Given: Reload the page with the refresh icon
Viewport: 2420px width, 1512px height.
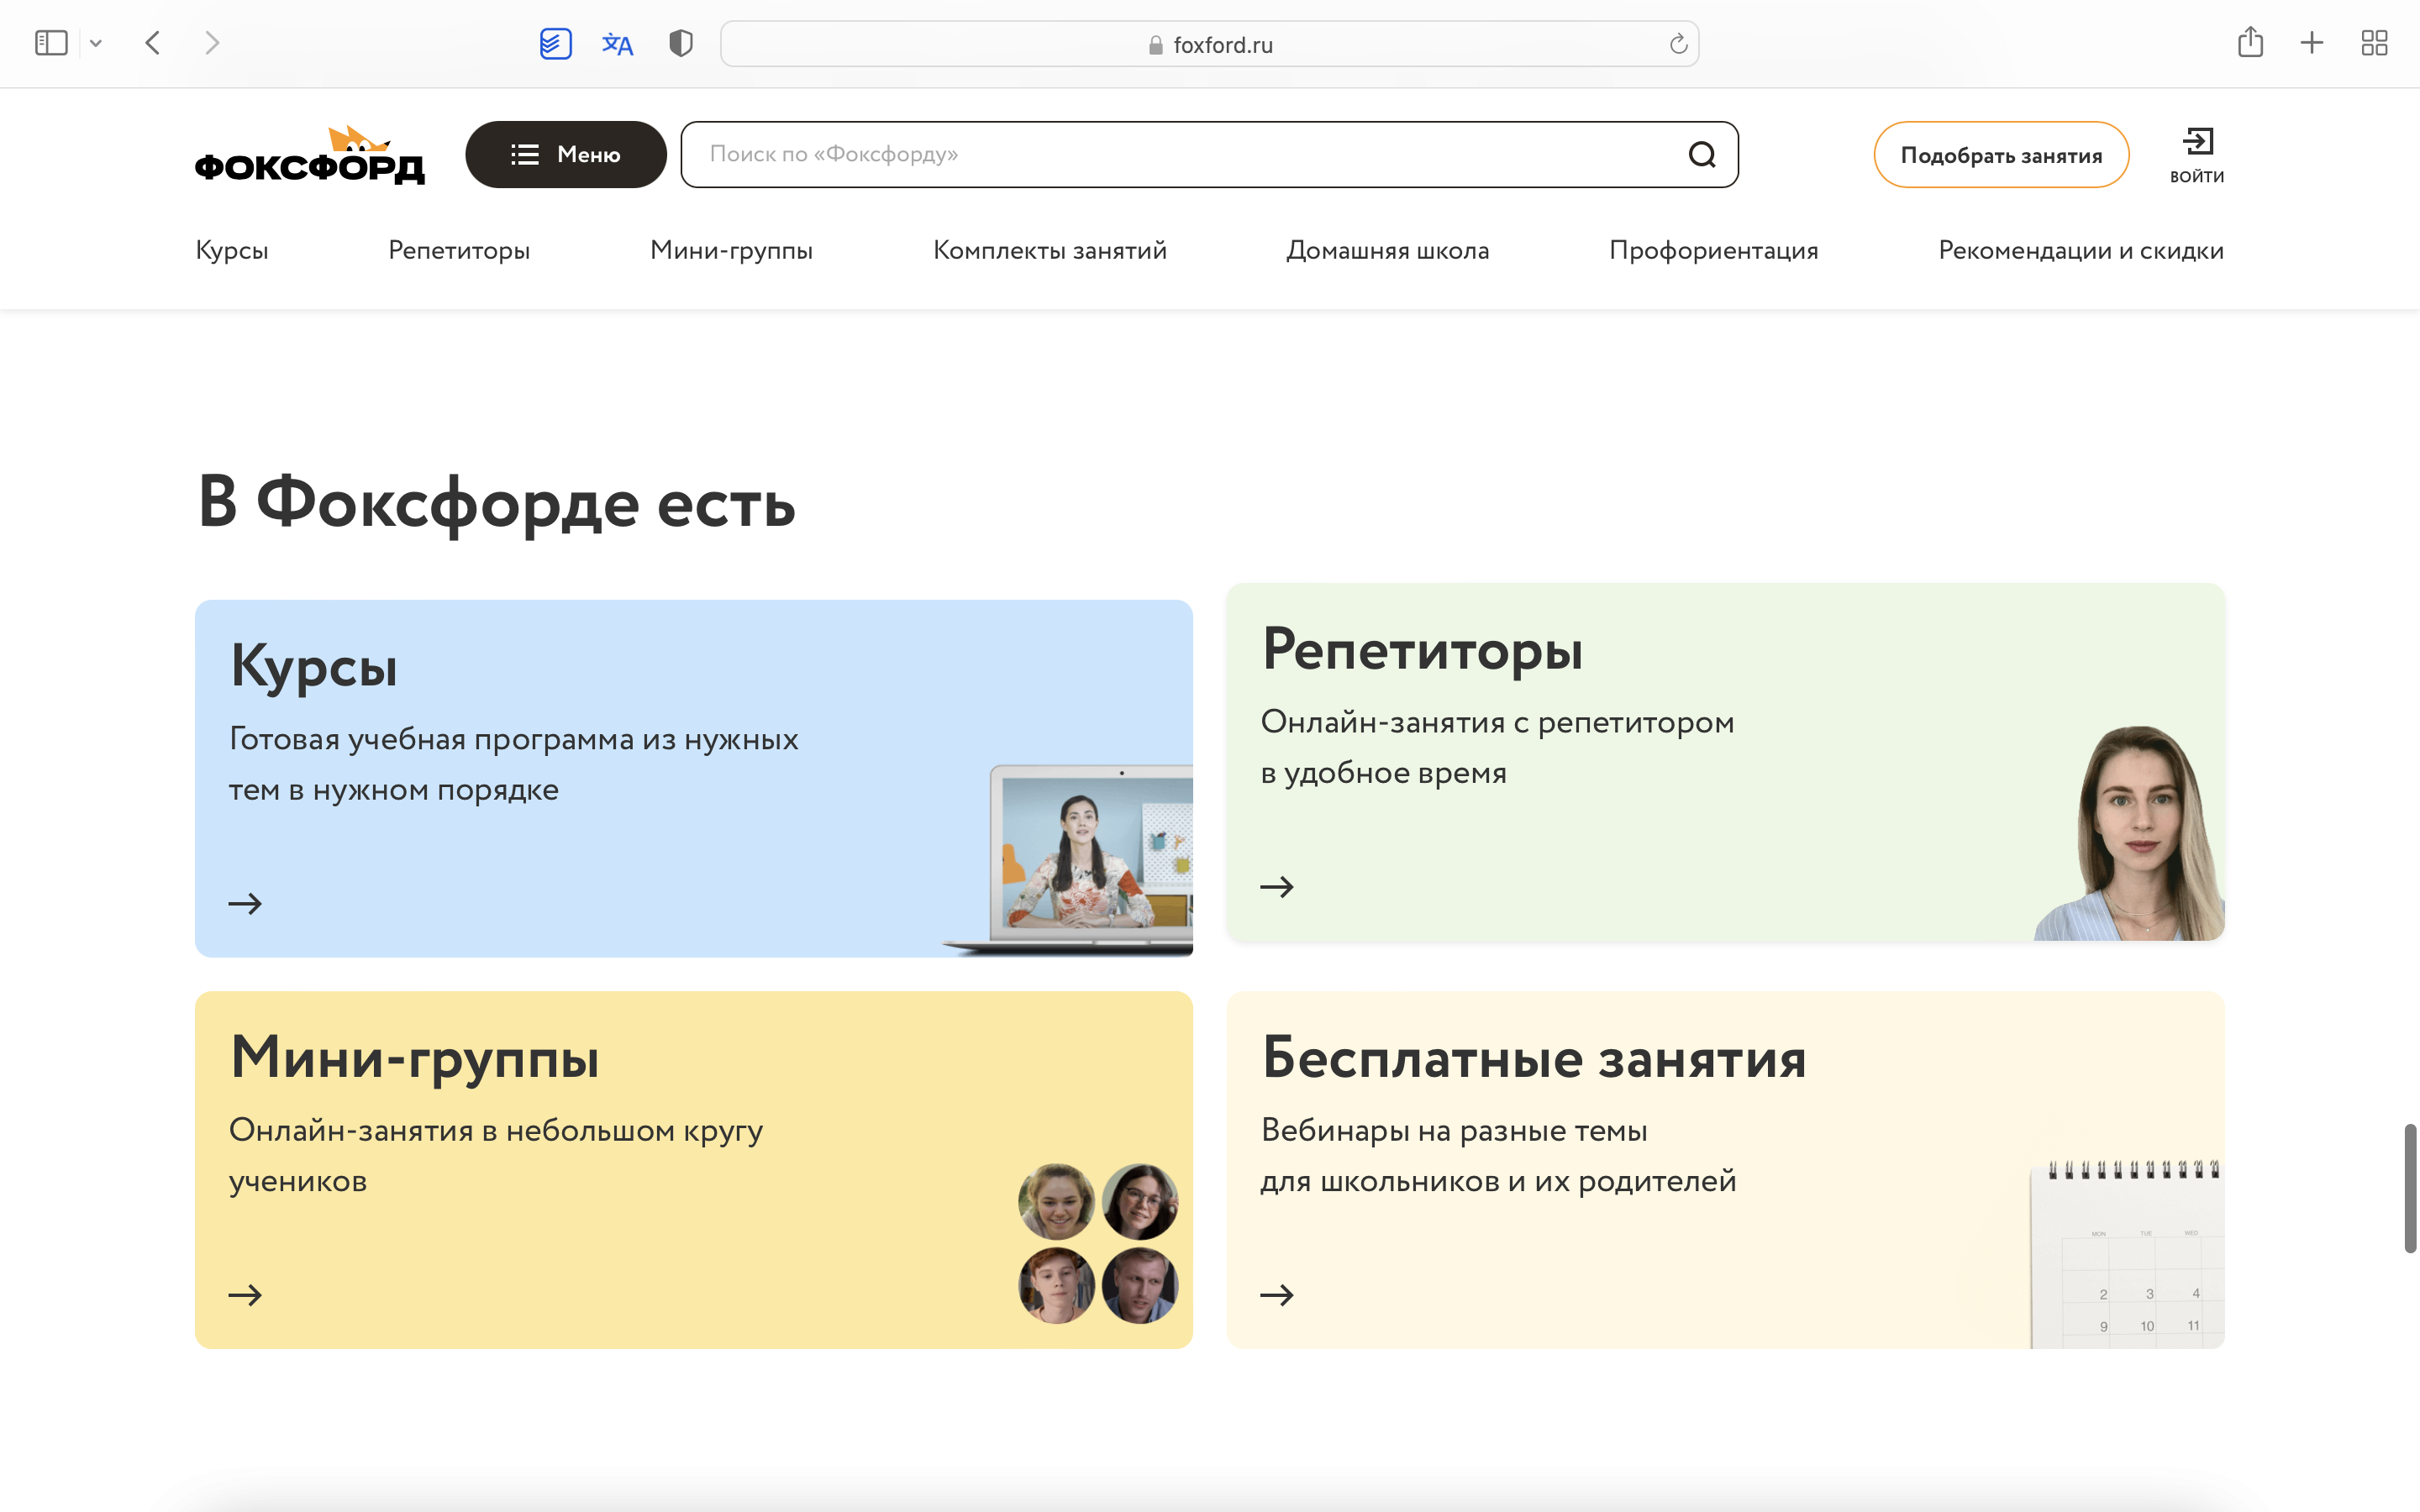Looking at the screenshot, I should [1678, 44].
